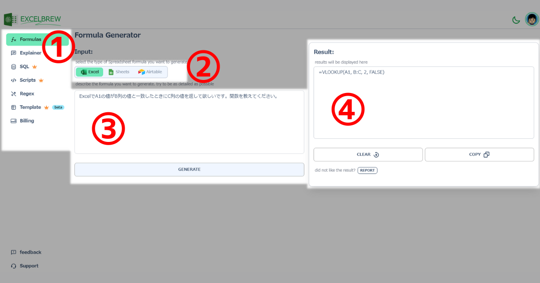Click inside the formula description textbox
The image size is (540, 283).
coord(189,122)
